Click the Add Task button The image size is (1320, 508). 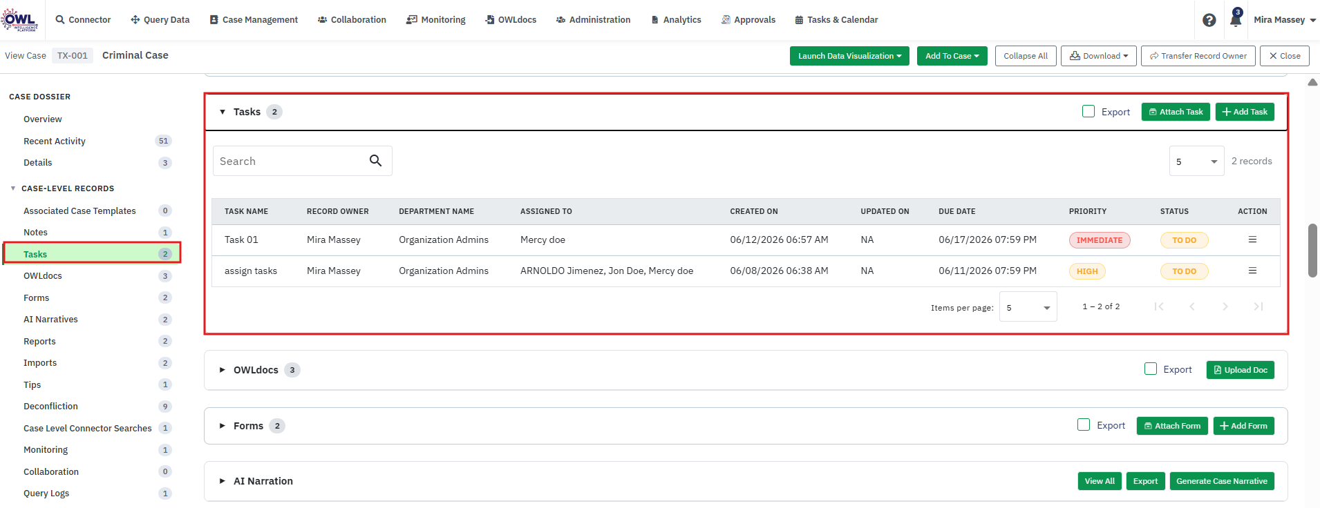[x=1245, y=112]
